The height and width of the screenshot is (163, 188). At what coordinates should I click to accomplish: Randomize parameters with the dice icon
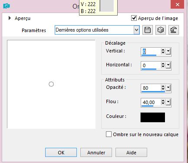[x=161, y=30]
